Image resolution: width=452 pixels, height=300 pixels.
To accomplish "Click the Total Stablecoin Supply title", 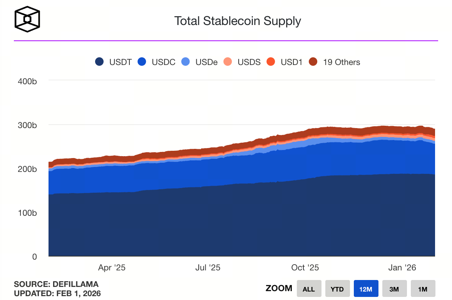I will [238, 21].
